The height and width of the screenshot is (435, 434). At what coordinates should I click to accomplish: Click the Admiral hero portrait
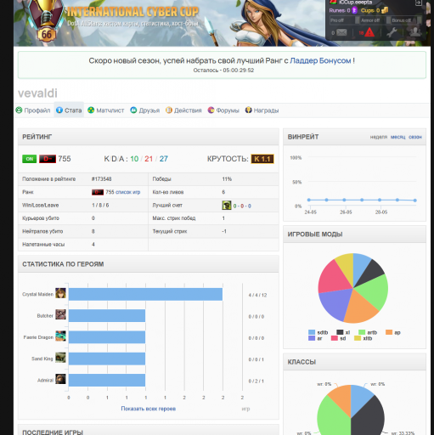tap(60, 379)
